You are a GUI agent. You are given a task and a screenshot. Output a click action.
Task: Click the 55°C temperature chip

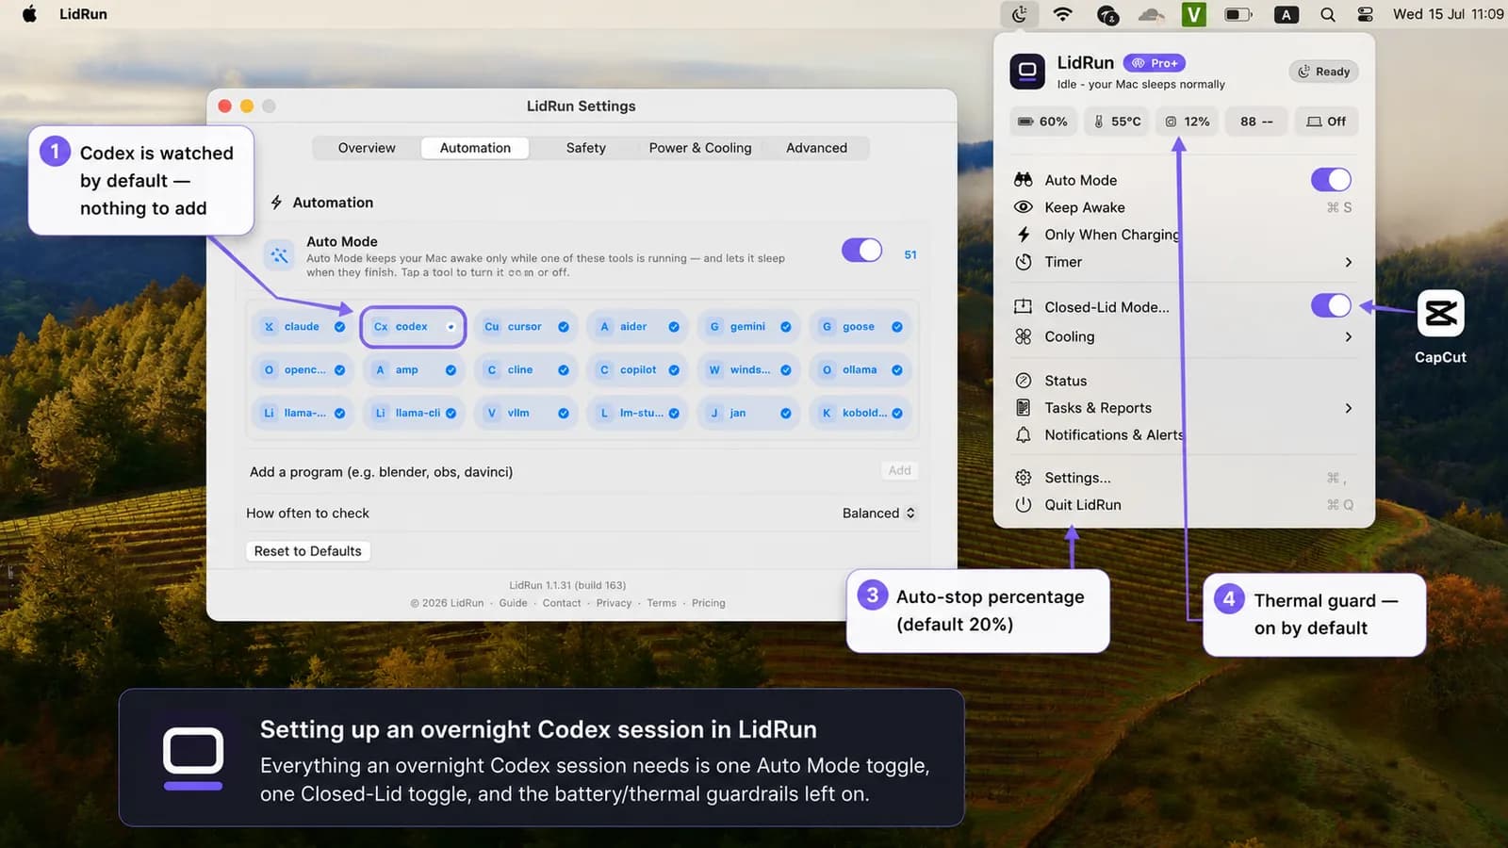(1117, 122)
